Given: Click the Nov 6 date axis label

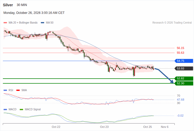Looking at the screenshot, I should (x=165, y=127).
